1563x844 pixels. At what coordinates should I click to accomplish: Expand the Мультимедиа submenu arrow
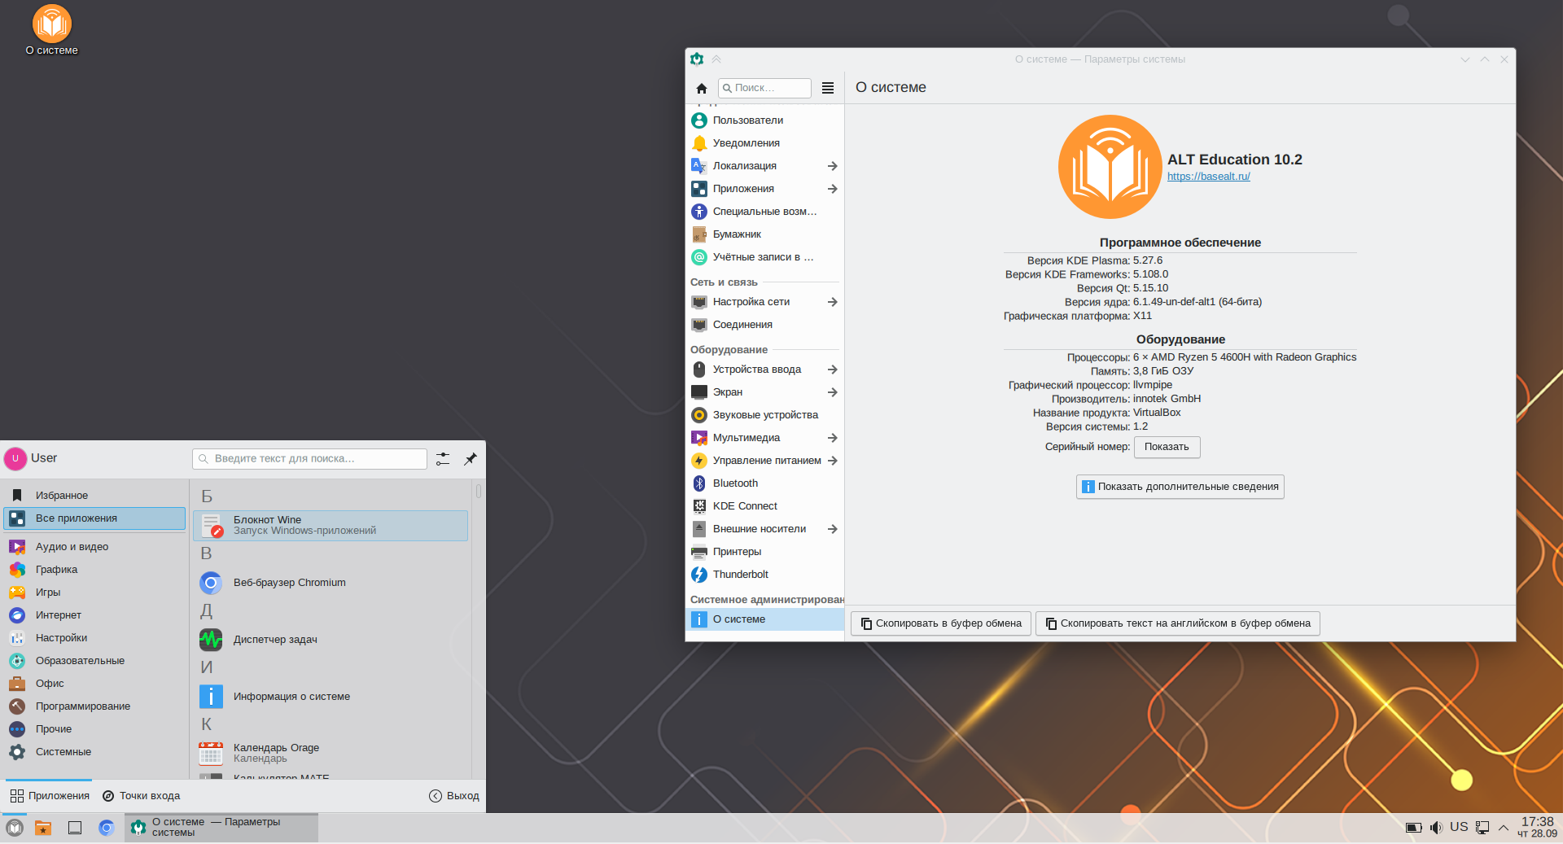pyautogui.click(x=832, y=438)
